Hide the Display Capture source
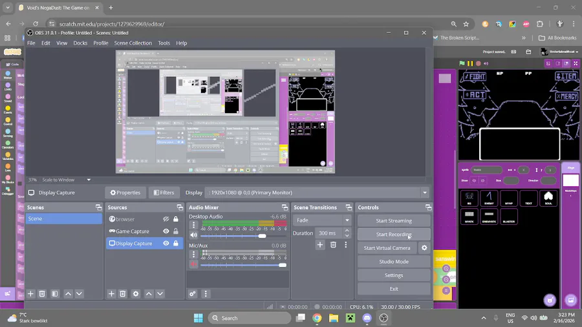The width and height of the screenshot is (582, 327). [x=166, y=243]
